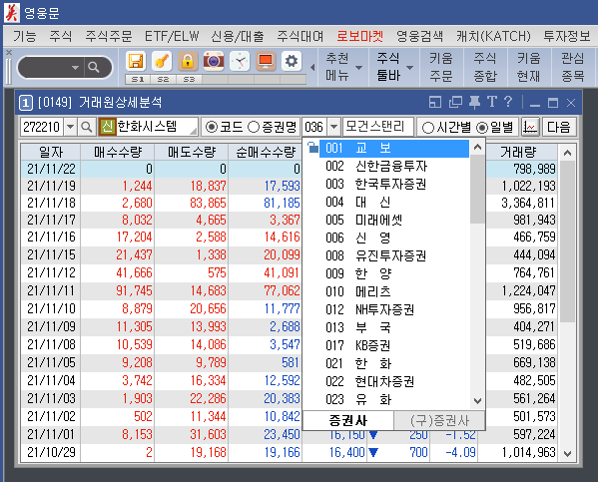Open the stock code 272210 dropdown
598x482 pixels.
point(70,127)
